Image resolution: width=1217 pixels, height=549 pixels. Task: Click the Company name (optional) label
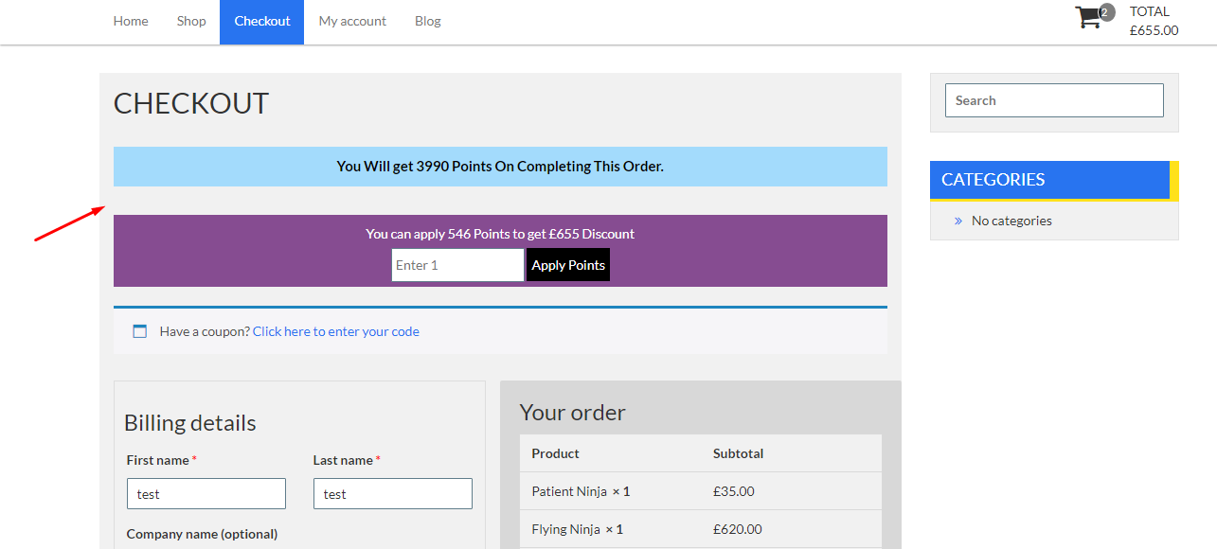202,534
